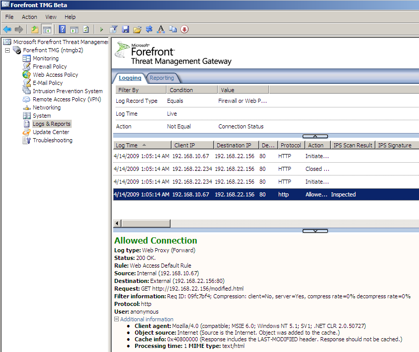The width and height of the screenshot is (419, 352).
Task: Click the Filter By column header
Action: (x=141, y=90)
